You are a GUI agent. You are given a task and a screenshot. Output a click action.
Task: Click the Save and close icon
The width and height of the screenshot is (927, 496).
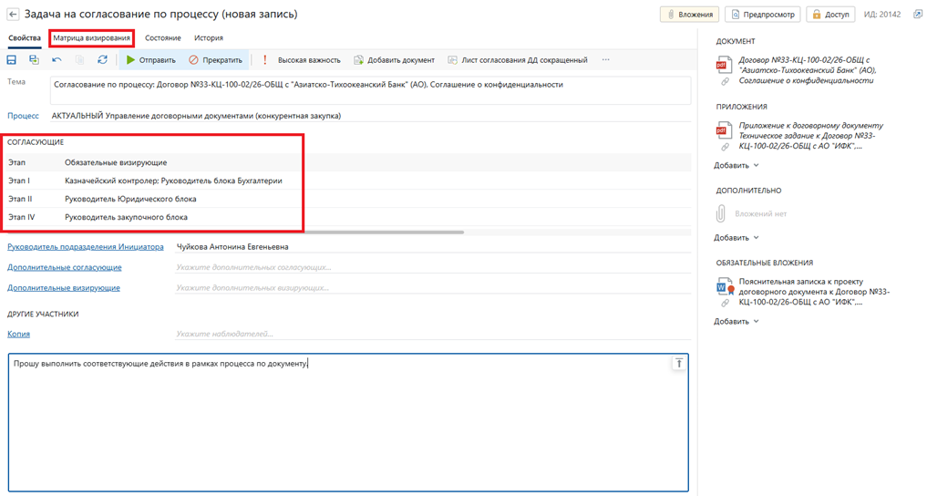pos(34,60)
